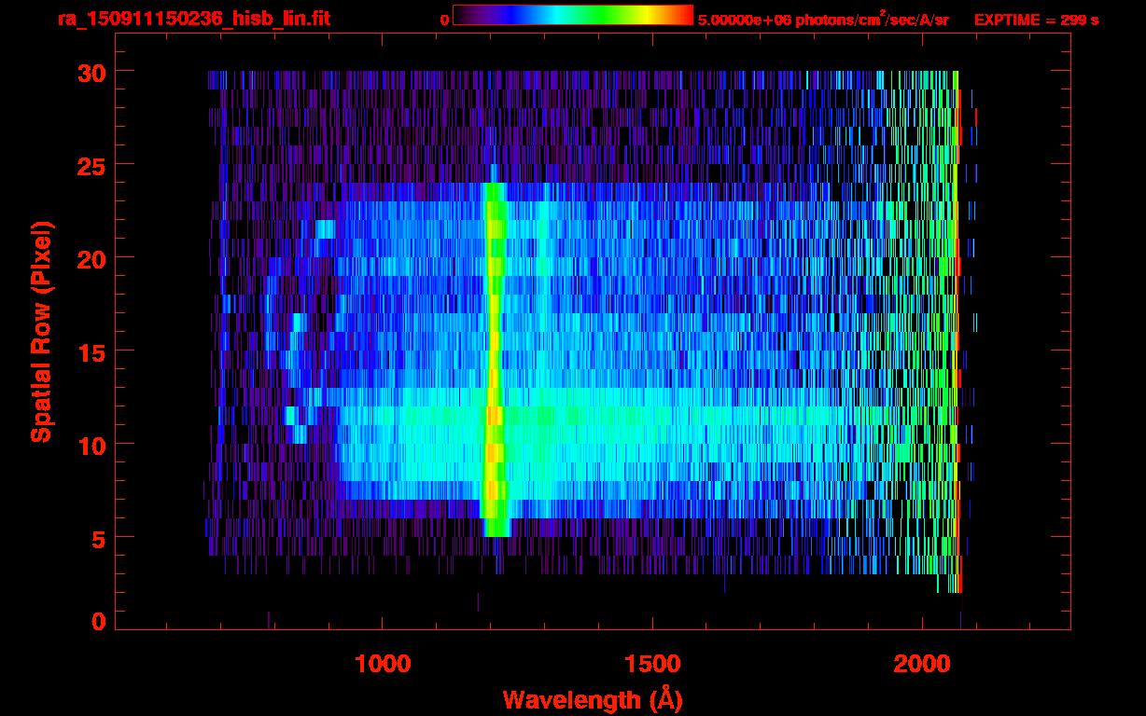Click the Spatial Row (Pixel) axis title
The image size is (1146, 716).
[41, 331]
